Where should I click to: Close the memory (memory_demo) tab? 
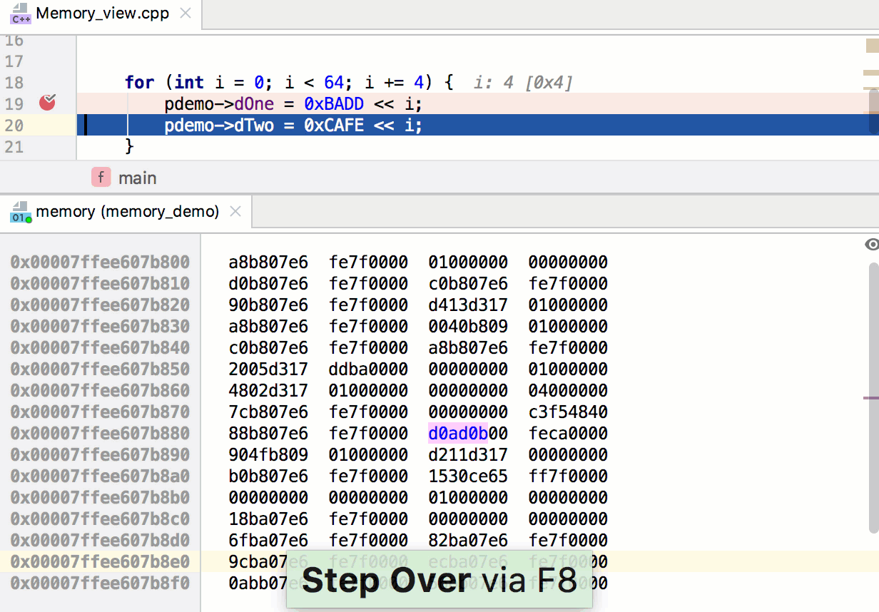coord(235,211)
